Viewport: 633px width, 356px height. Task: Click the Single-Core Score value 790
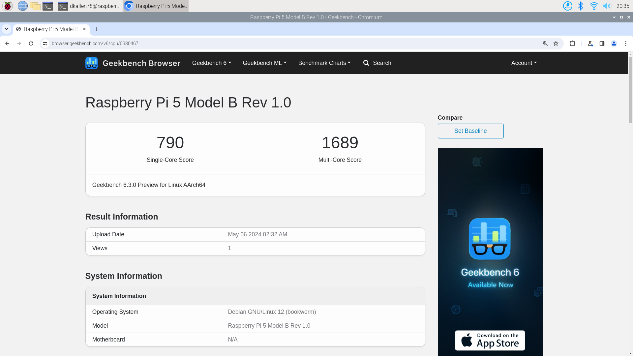(x=170, y=143)
